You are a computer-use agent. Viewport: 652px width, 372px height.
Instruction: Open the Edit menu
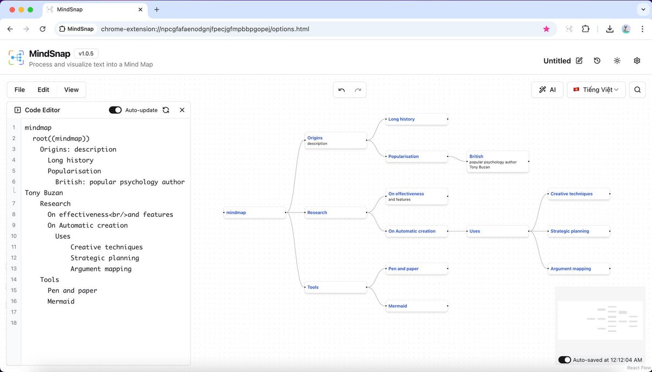(x=43, y=89)
